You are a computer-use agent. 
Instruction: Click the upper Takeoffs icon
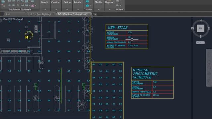point(87,1)
